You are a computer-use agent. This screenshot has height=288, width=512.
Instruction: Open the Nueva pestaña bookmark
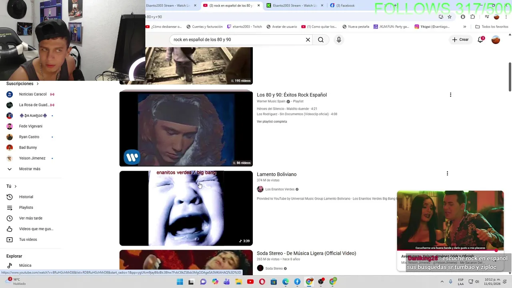pos(356,27)
